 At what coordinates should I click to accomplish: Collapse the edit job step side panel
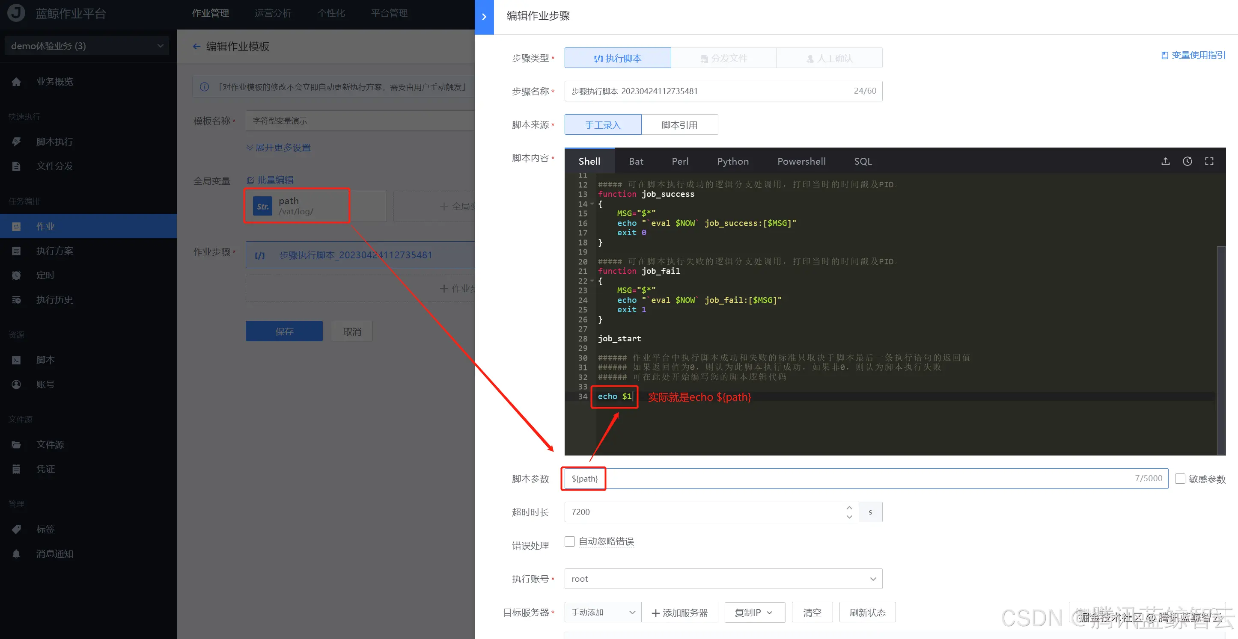click(484, 17)
